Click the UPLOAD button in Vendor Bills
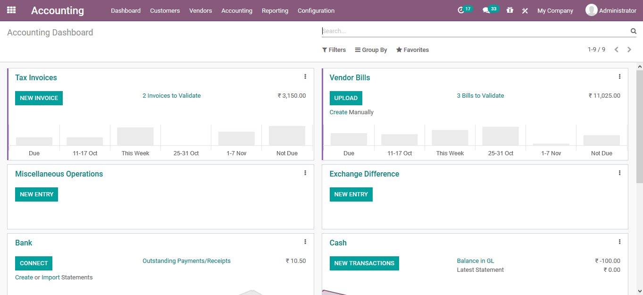This screenshot has width=643, height=295. tap(346, 98)
